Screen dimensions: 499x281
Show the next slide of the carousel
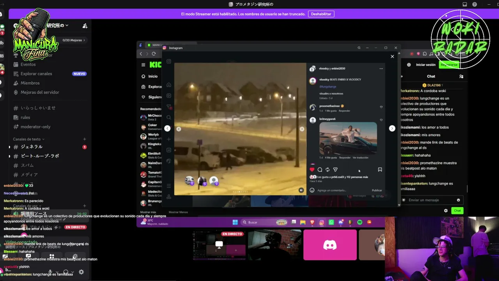point(302,129)
